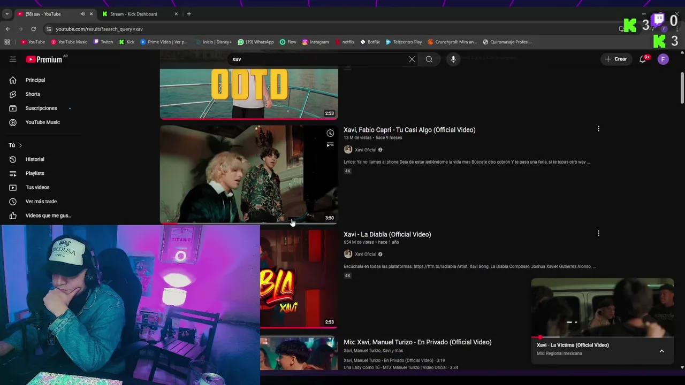Run search with the magnifier button

point(429,59)
